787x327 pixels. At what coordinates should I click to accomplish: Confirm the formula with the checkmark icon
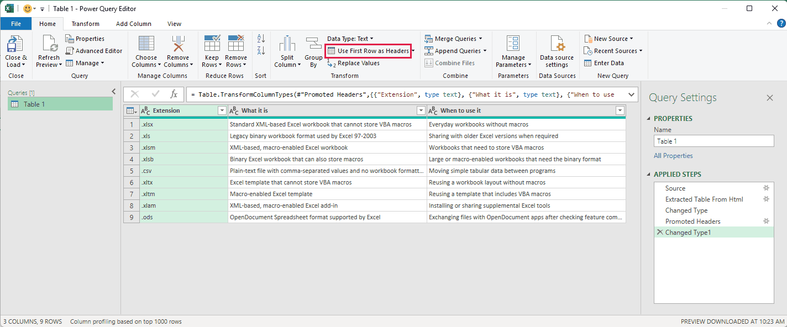(x=155, y=94)
